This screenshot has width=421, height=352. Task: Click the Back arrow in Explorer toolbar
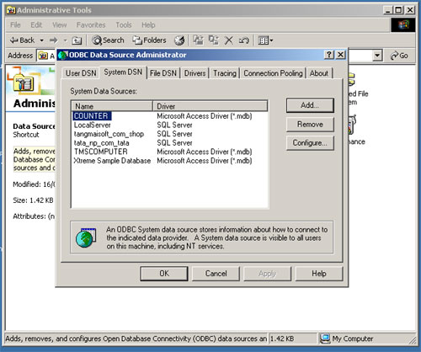[x=22, y=40]
